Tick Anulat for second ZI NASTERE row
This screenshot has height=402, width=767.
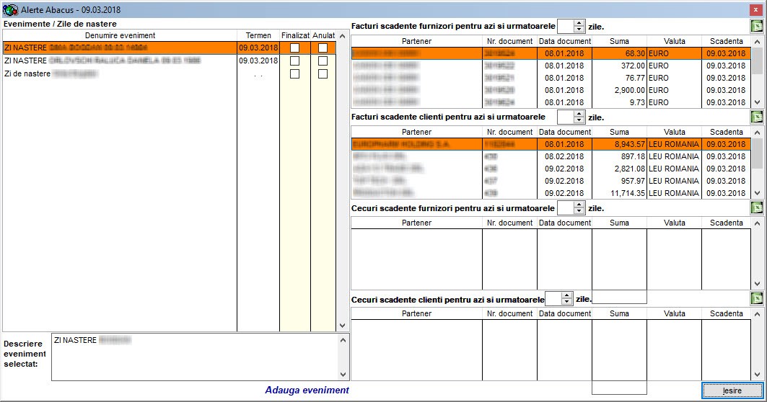(323, 61)
